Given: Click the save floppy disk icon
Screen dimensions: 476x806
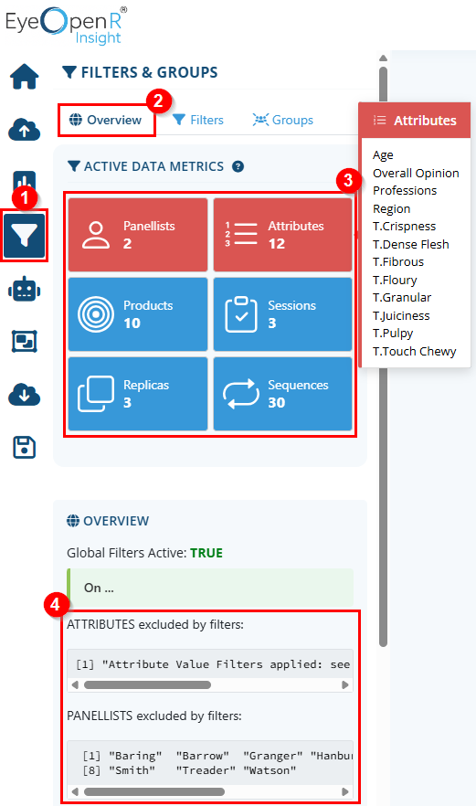Looking at the screenshot, I should point(24,447).
